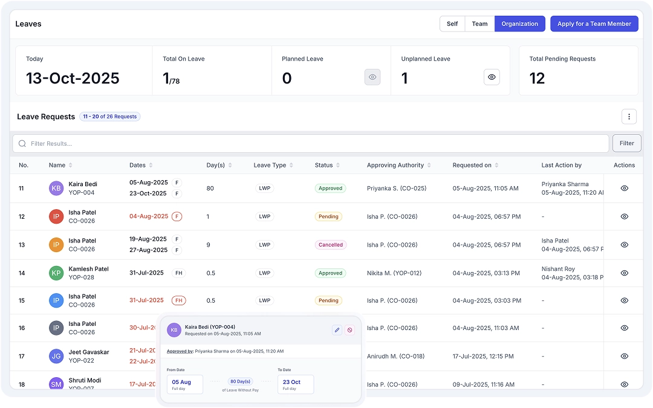Click the cancel leave icon in popup

349,330
